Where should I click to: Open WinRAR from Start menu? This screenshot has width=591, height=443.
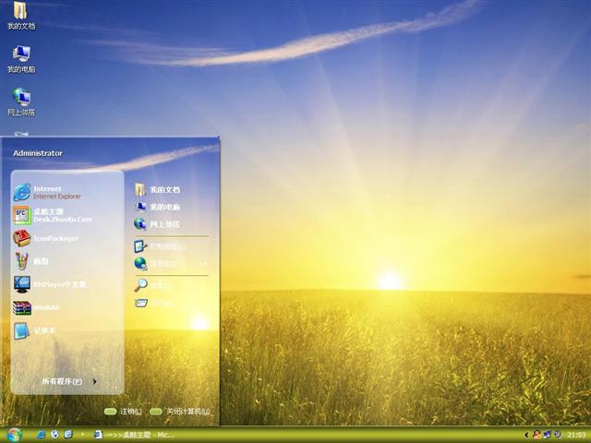pyautogui.click(x=36, y=307)
